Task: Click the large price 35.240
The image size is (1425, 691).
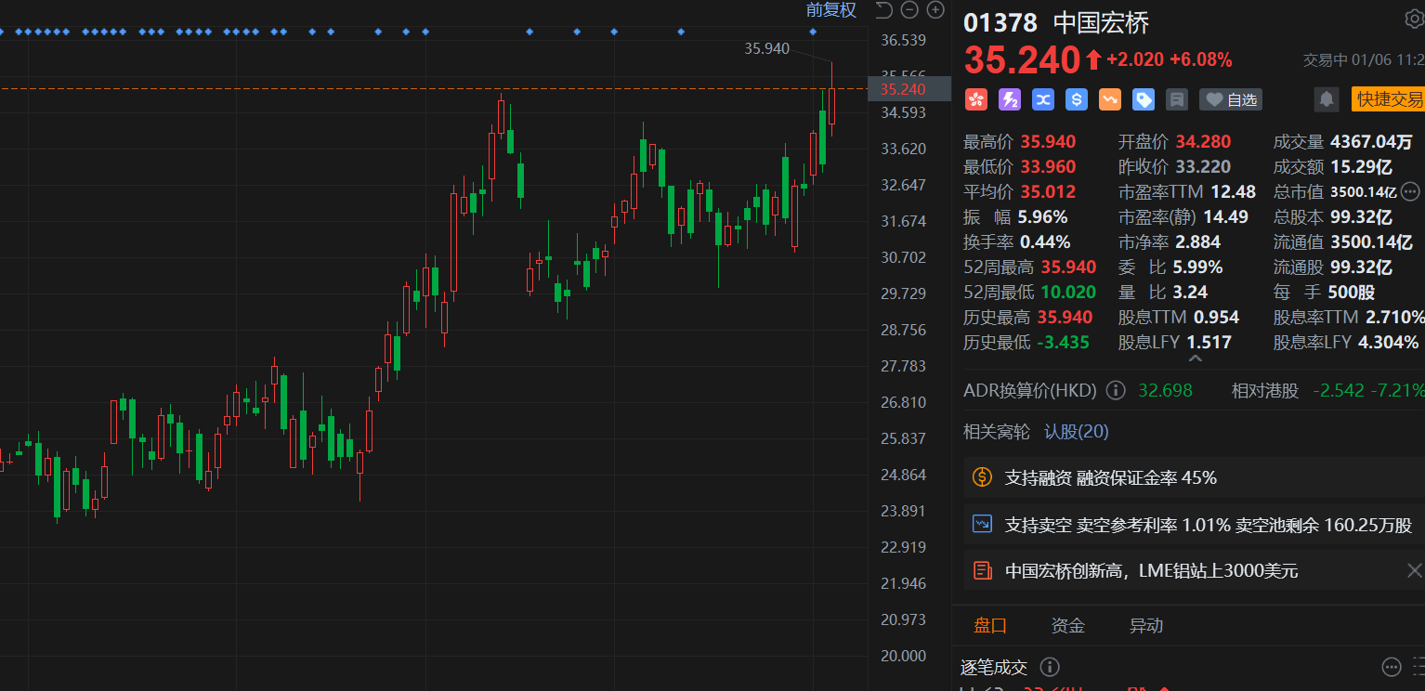Action: coord(1023,60)
